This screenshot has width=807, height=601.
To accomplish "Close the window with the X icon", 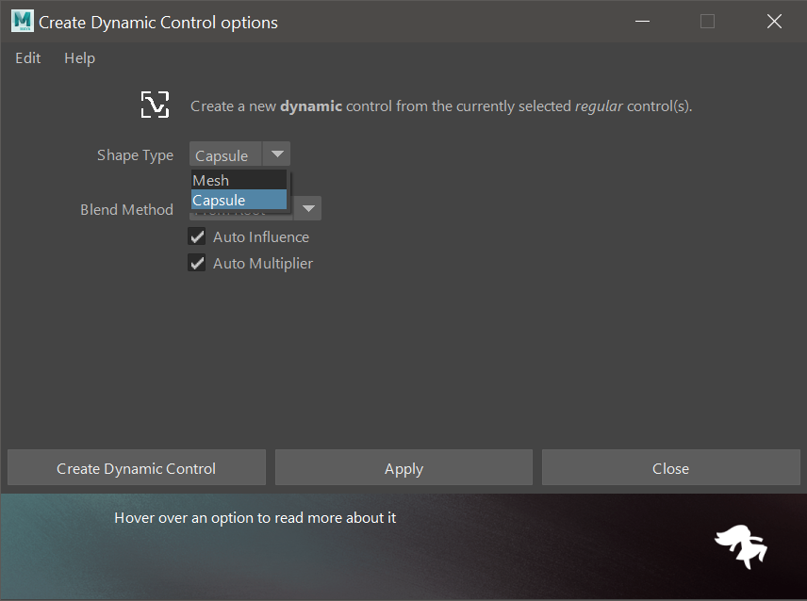I will click(774, 21).
